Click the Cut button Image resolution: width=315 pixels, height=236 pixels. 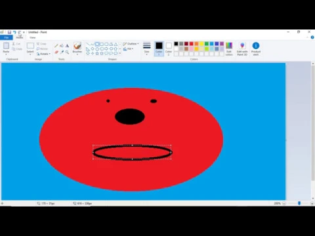(16, 44)
